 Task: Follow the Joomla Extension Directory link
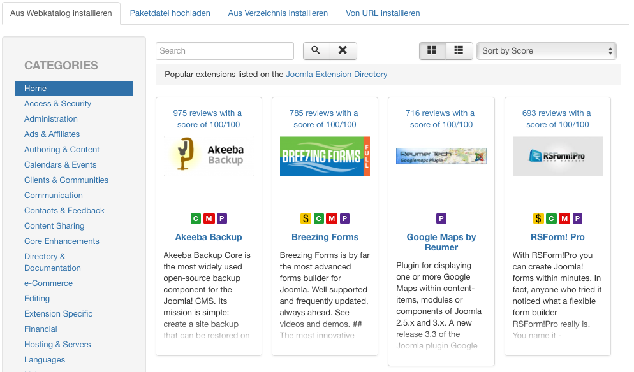[336, 75]
